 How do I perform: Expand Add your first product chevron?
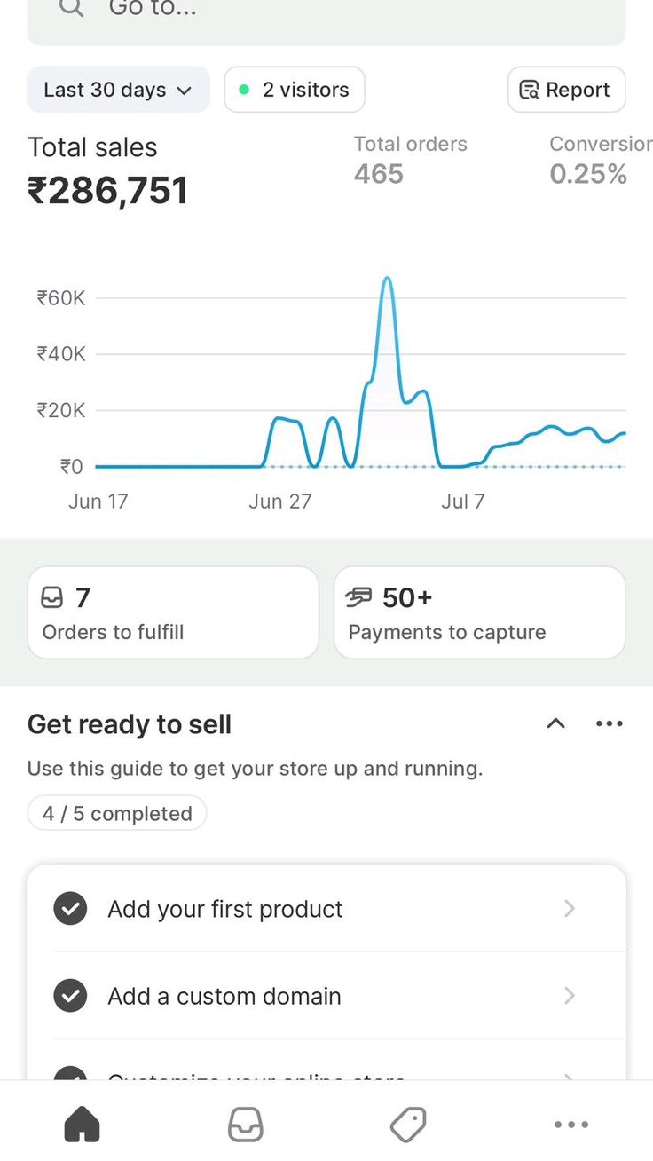(570, 908)
